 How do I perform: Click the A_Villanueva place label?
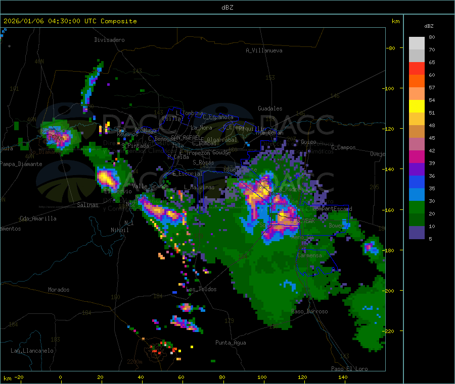264,50
